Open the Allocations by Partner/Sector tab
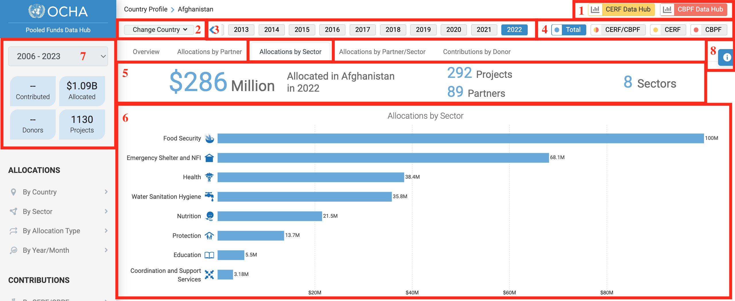The image size is (735, 301). pyautogui.click(x=382, y=52)
